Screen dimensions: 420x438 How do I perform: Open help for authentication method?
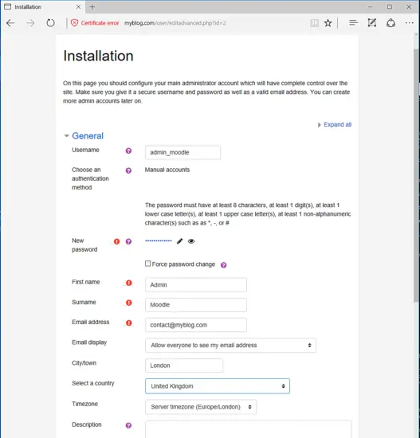point(128,170)
